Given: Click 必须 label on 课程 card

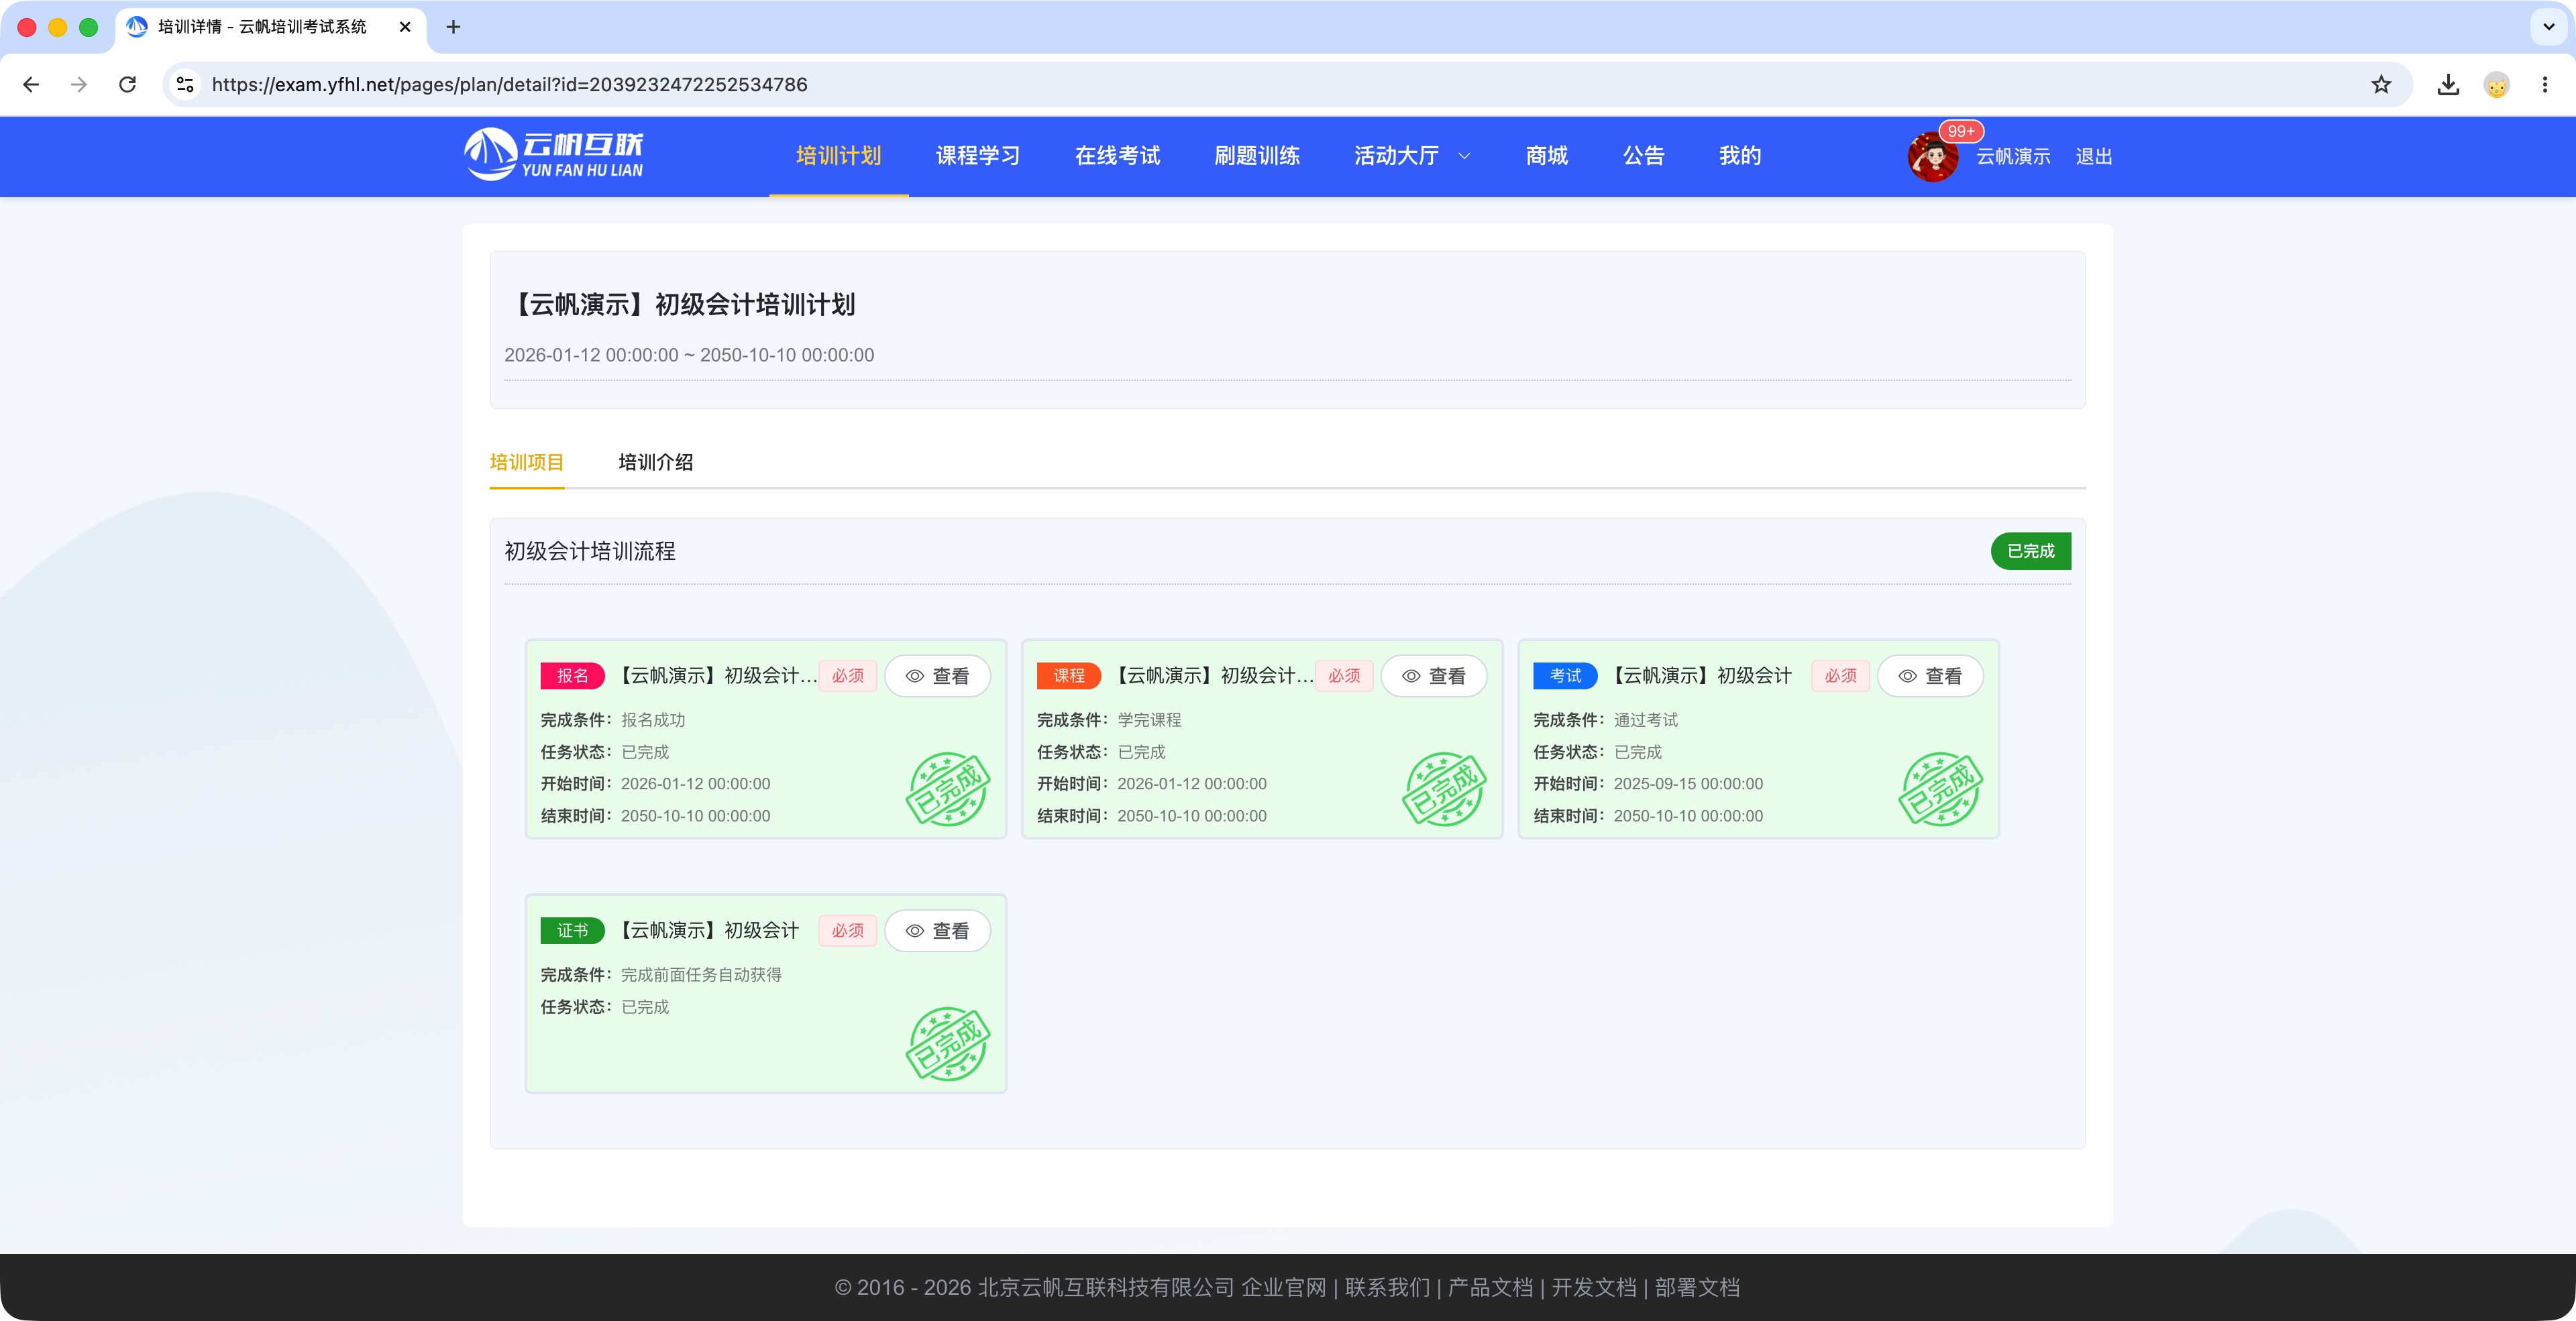Looking at the screenshot, I should [x=1343, y=675].
